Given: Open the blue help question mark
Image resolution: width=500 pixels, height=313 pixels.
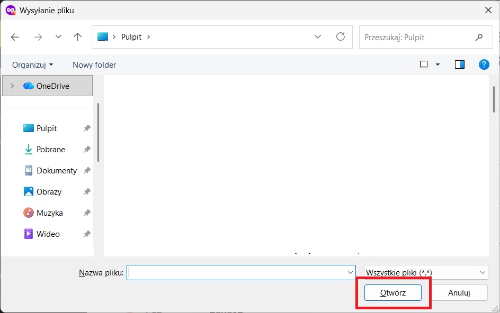Looking at the screenshot, I should (484, 65).
